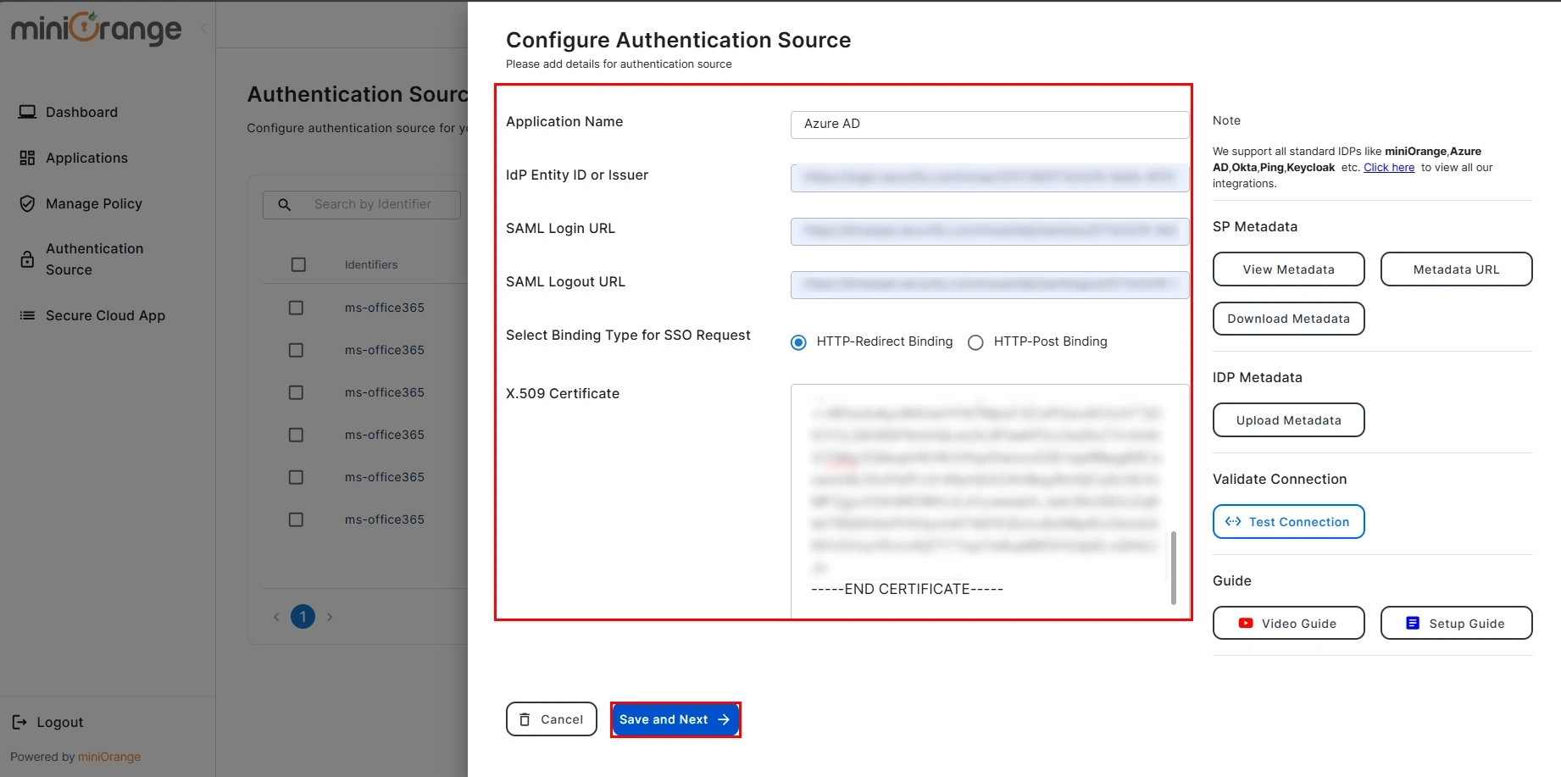Select HTTP-Post Binding radio button

(975, 342)
